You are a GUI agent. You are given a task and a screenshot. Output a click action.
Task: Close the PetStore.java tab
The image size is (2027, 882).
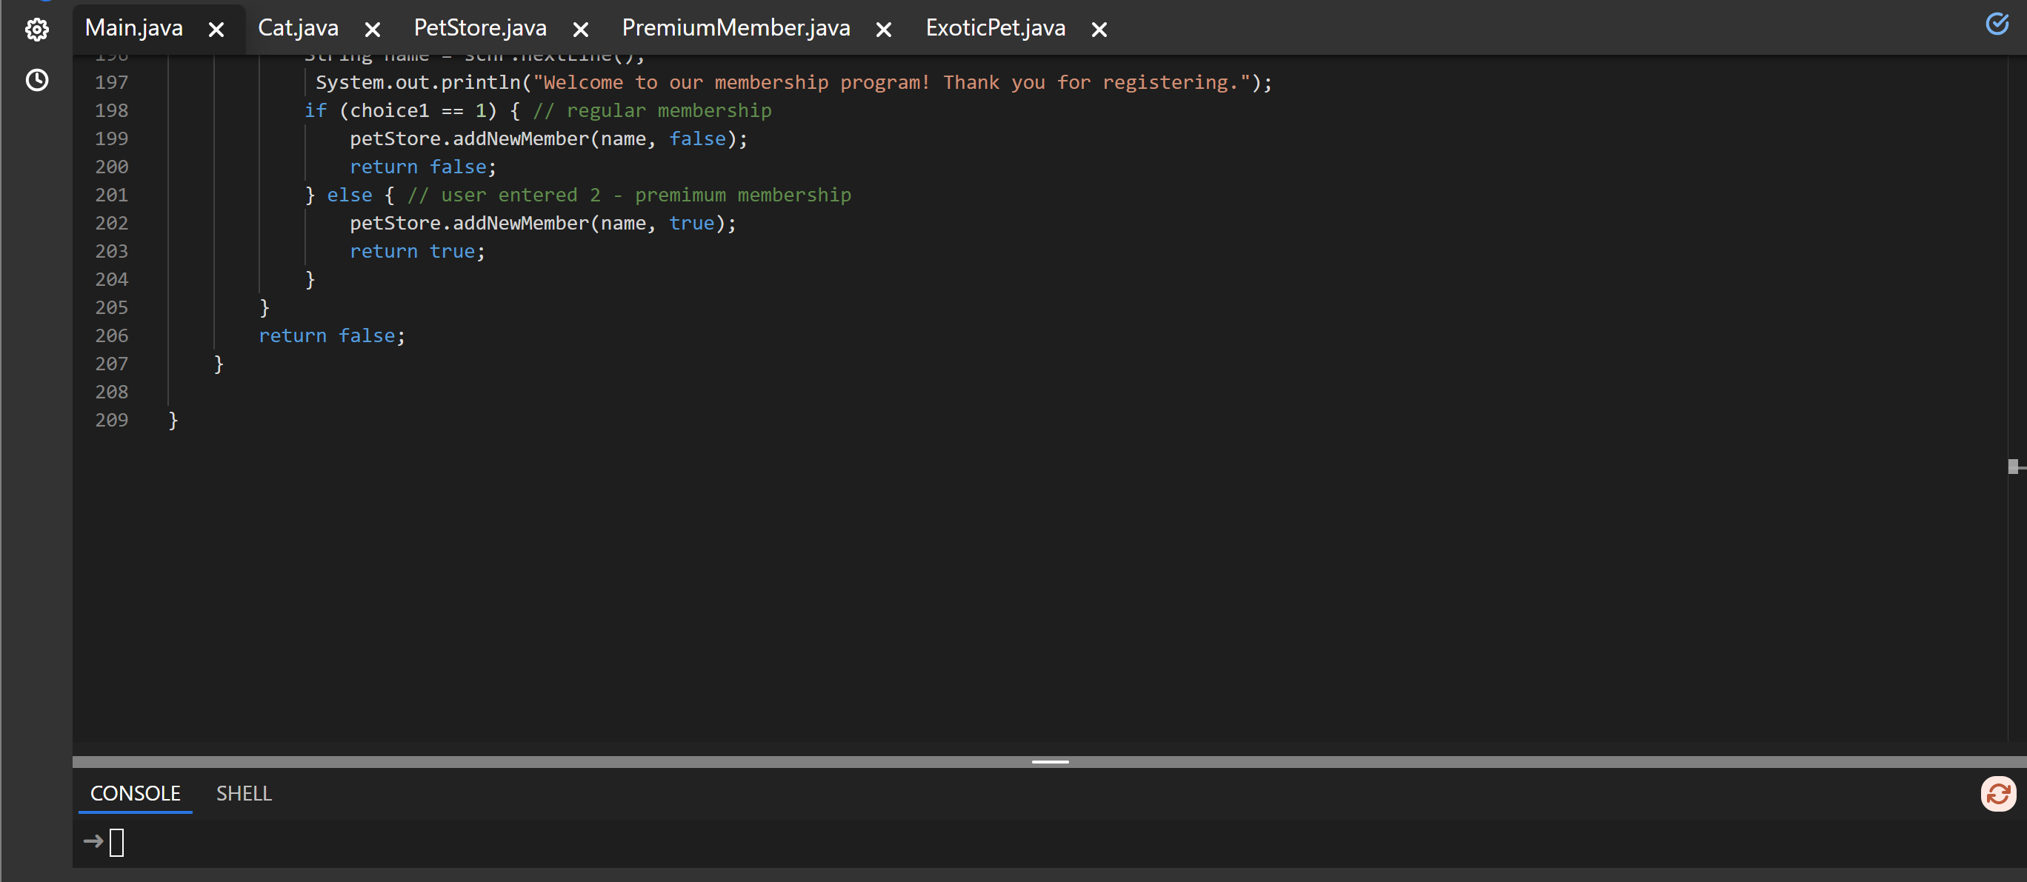581,30
